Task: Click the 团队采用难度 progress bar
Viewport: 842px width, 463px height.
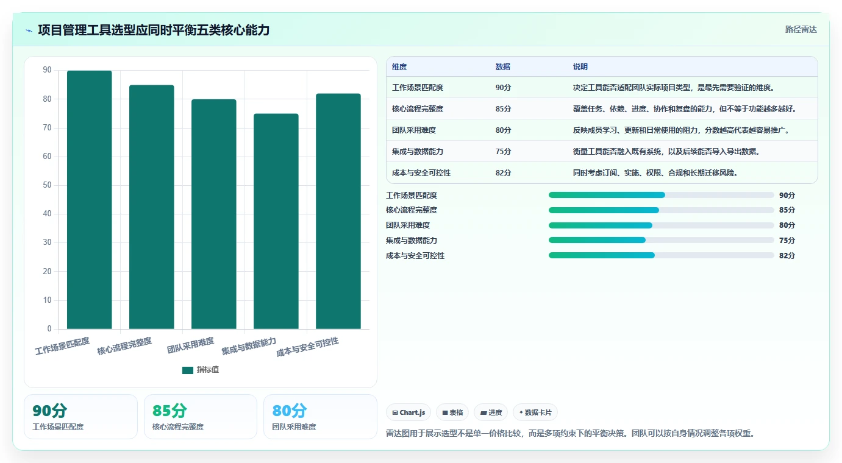Action: 662,225
